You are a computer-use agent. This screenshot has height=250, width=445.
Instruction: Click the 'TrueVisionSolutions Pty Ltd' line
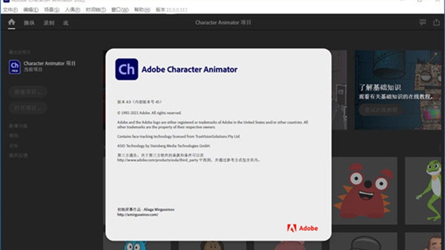click(x=179, y=136)
